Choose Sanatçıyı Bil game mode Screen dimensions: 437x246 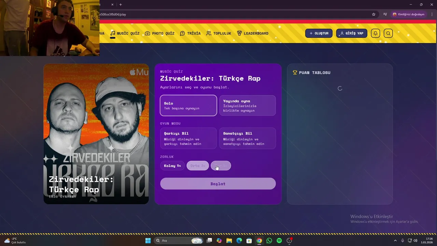coord(248,138)
